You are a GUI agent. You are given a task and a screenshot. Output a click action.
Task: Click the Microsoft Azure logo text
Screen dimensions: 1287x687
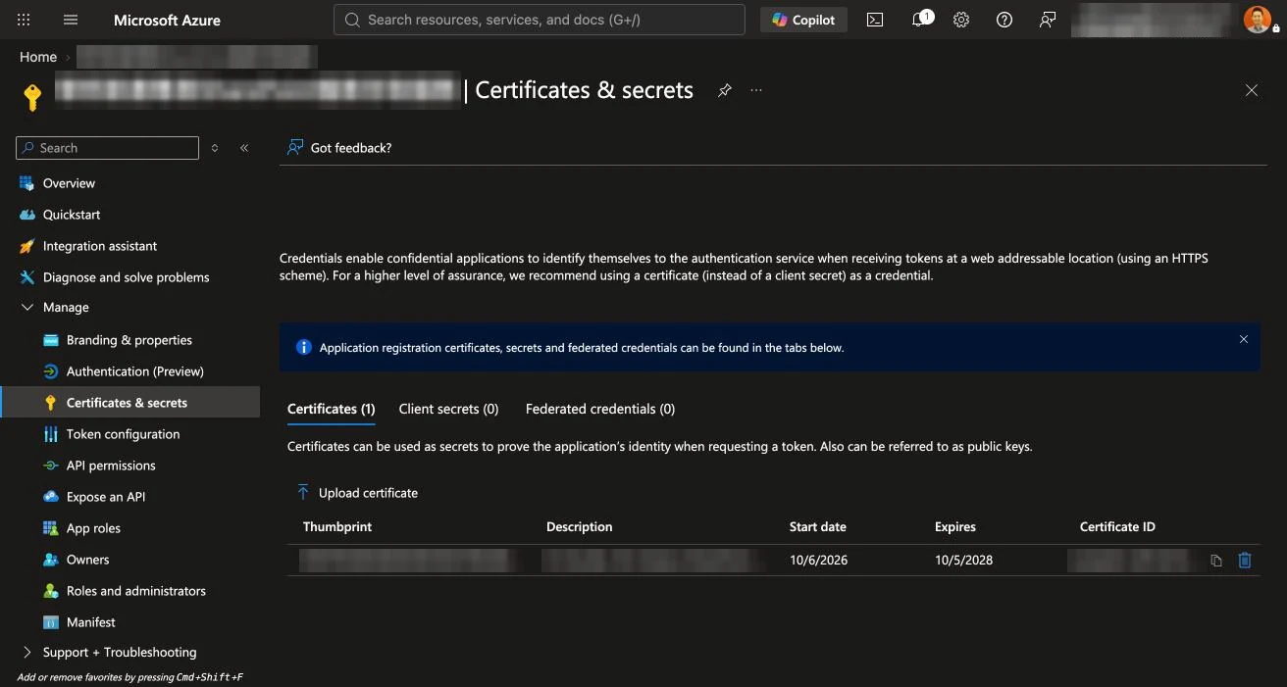click(x=167, y=20)
